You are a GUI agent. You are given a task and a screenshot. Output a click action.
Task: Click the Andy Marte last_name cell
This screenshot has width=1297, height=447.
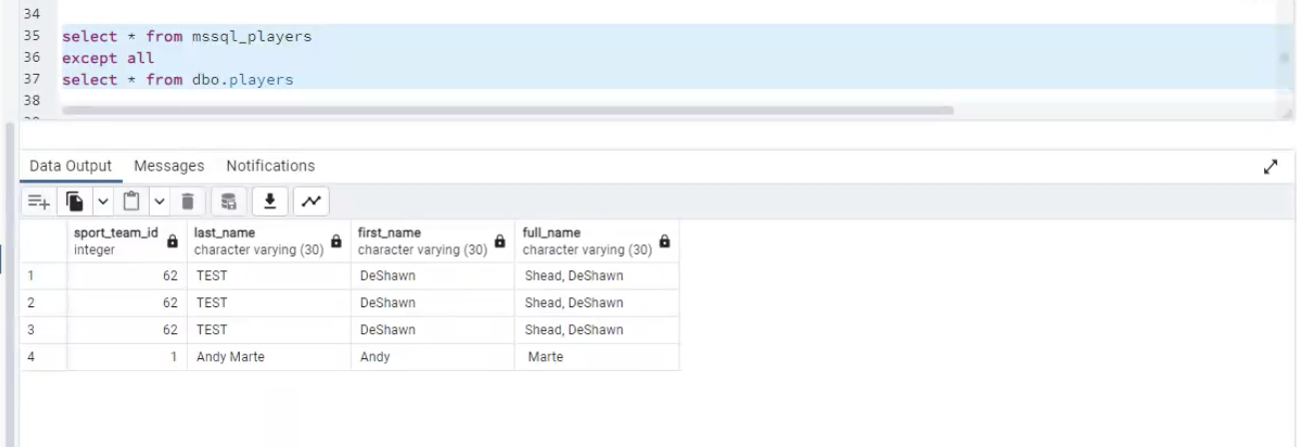[x=269, y=356]
